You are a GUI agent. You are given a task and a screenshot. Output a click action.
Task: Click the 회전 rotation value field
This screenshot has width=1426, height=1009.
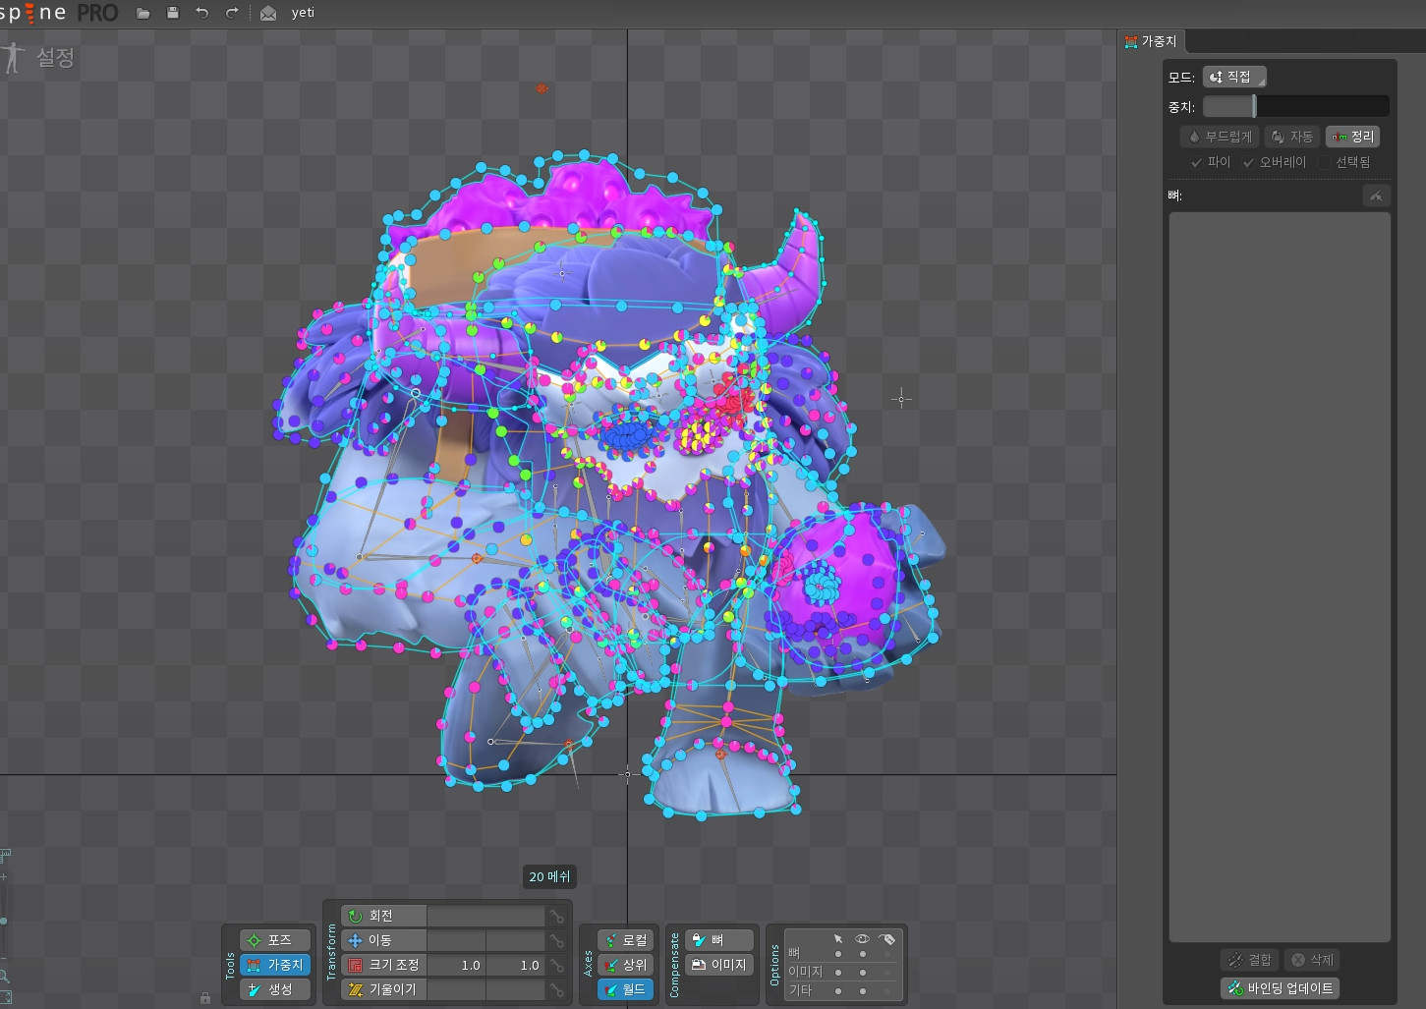pyautogui.click(x=485, y=916)
